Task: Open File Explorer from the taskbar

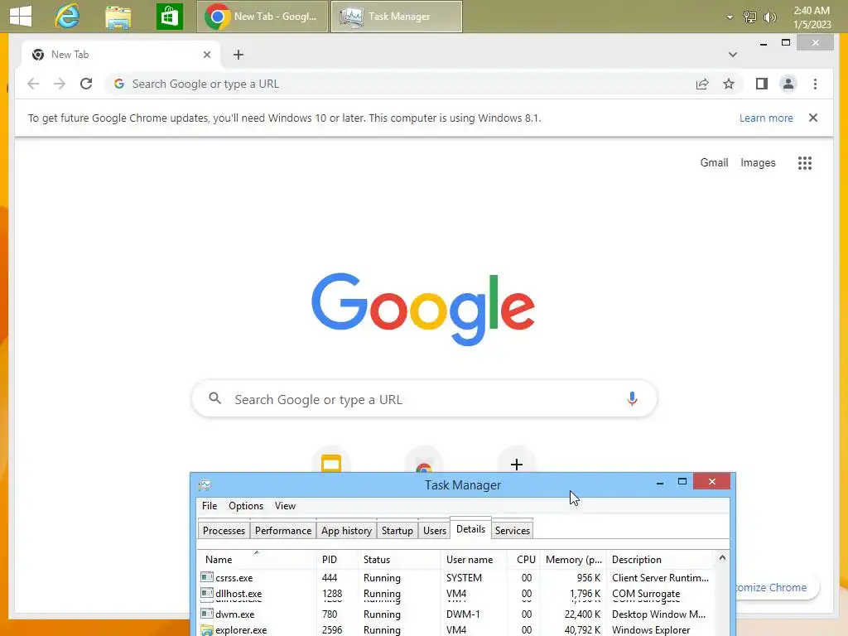Action: 118,17
